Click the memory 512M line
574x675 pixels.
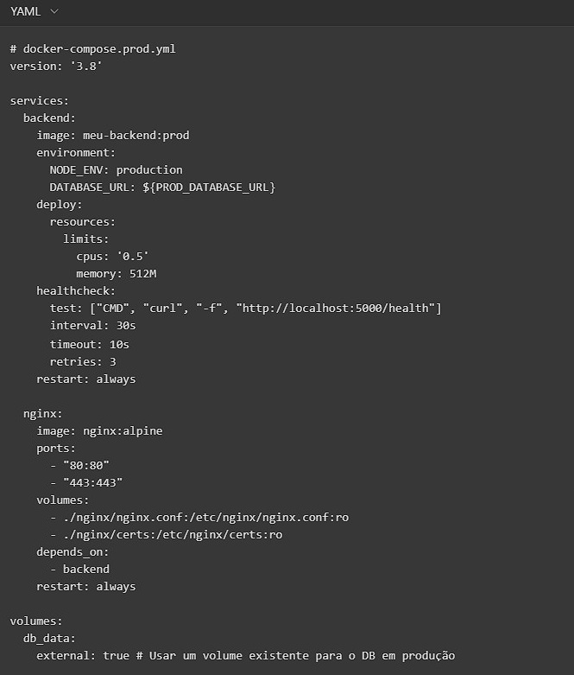click(116, 274)
